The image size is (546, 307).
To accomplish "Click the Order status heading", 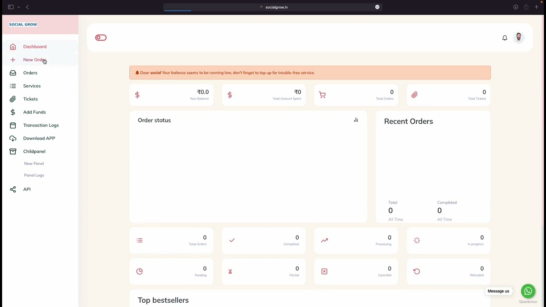I will coord(154,120).
